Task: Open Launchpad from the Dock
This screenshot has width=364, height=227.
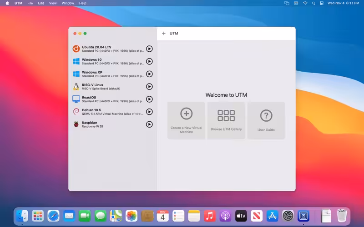Action: 38,216
